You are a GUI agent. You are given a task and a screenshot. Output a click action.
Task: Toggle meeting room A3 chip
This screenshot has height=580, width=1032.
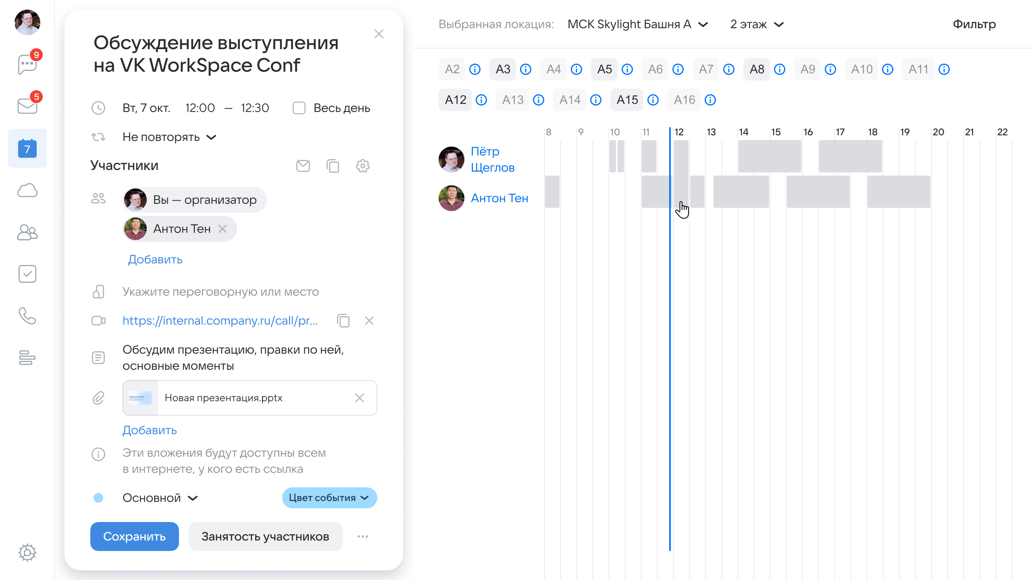503,69
